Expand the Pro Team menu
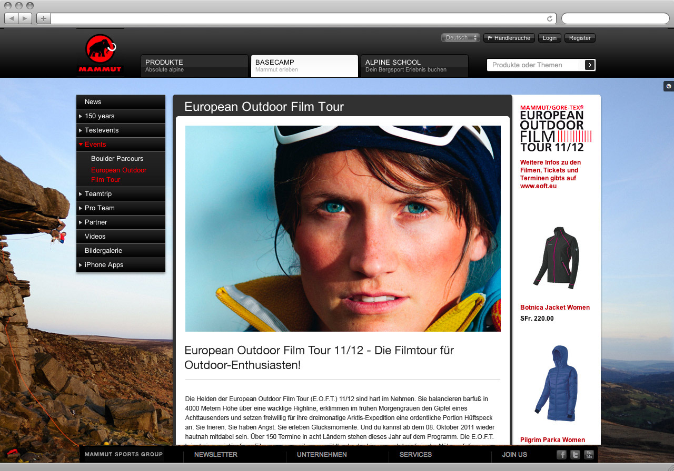Screen dimensions: 674x471 click(121, 208)
